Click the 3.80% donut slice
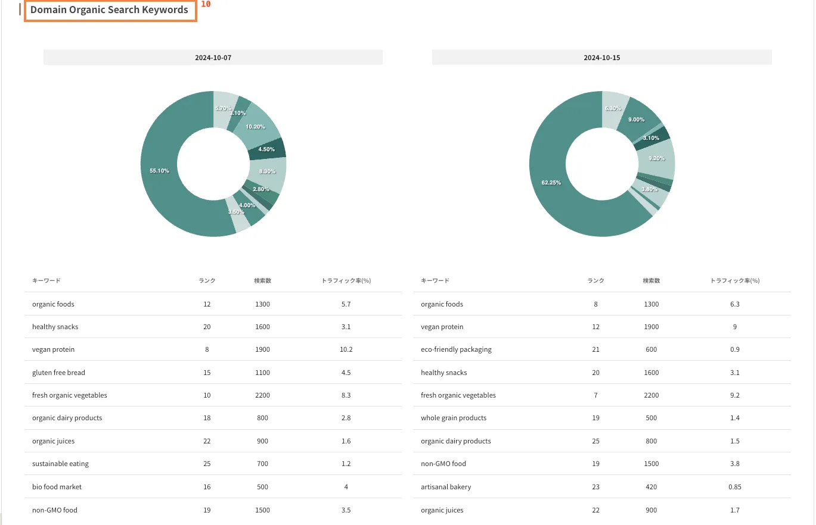 (x=650, y=190)
